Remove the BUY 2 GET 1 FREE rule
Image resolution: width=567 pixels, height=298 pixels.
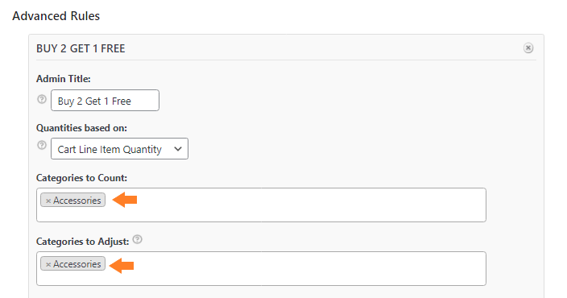point(528,48)
